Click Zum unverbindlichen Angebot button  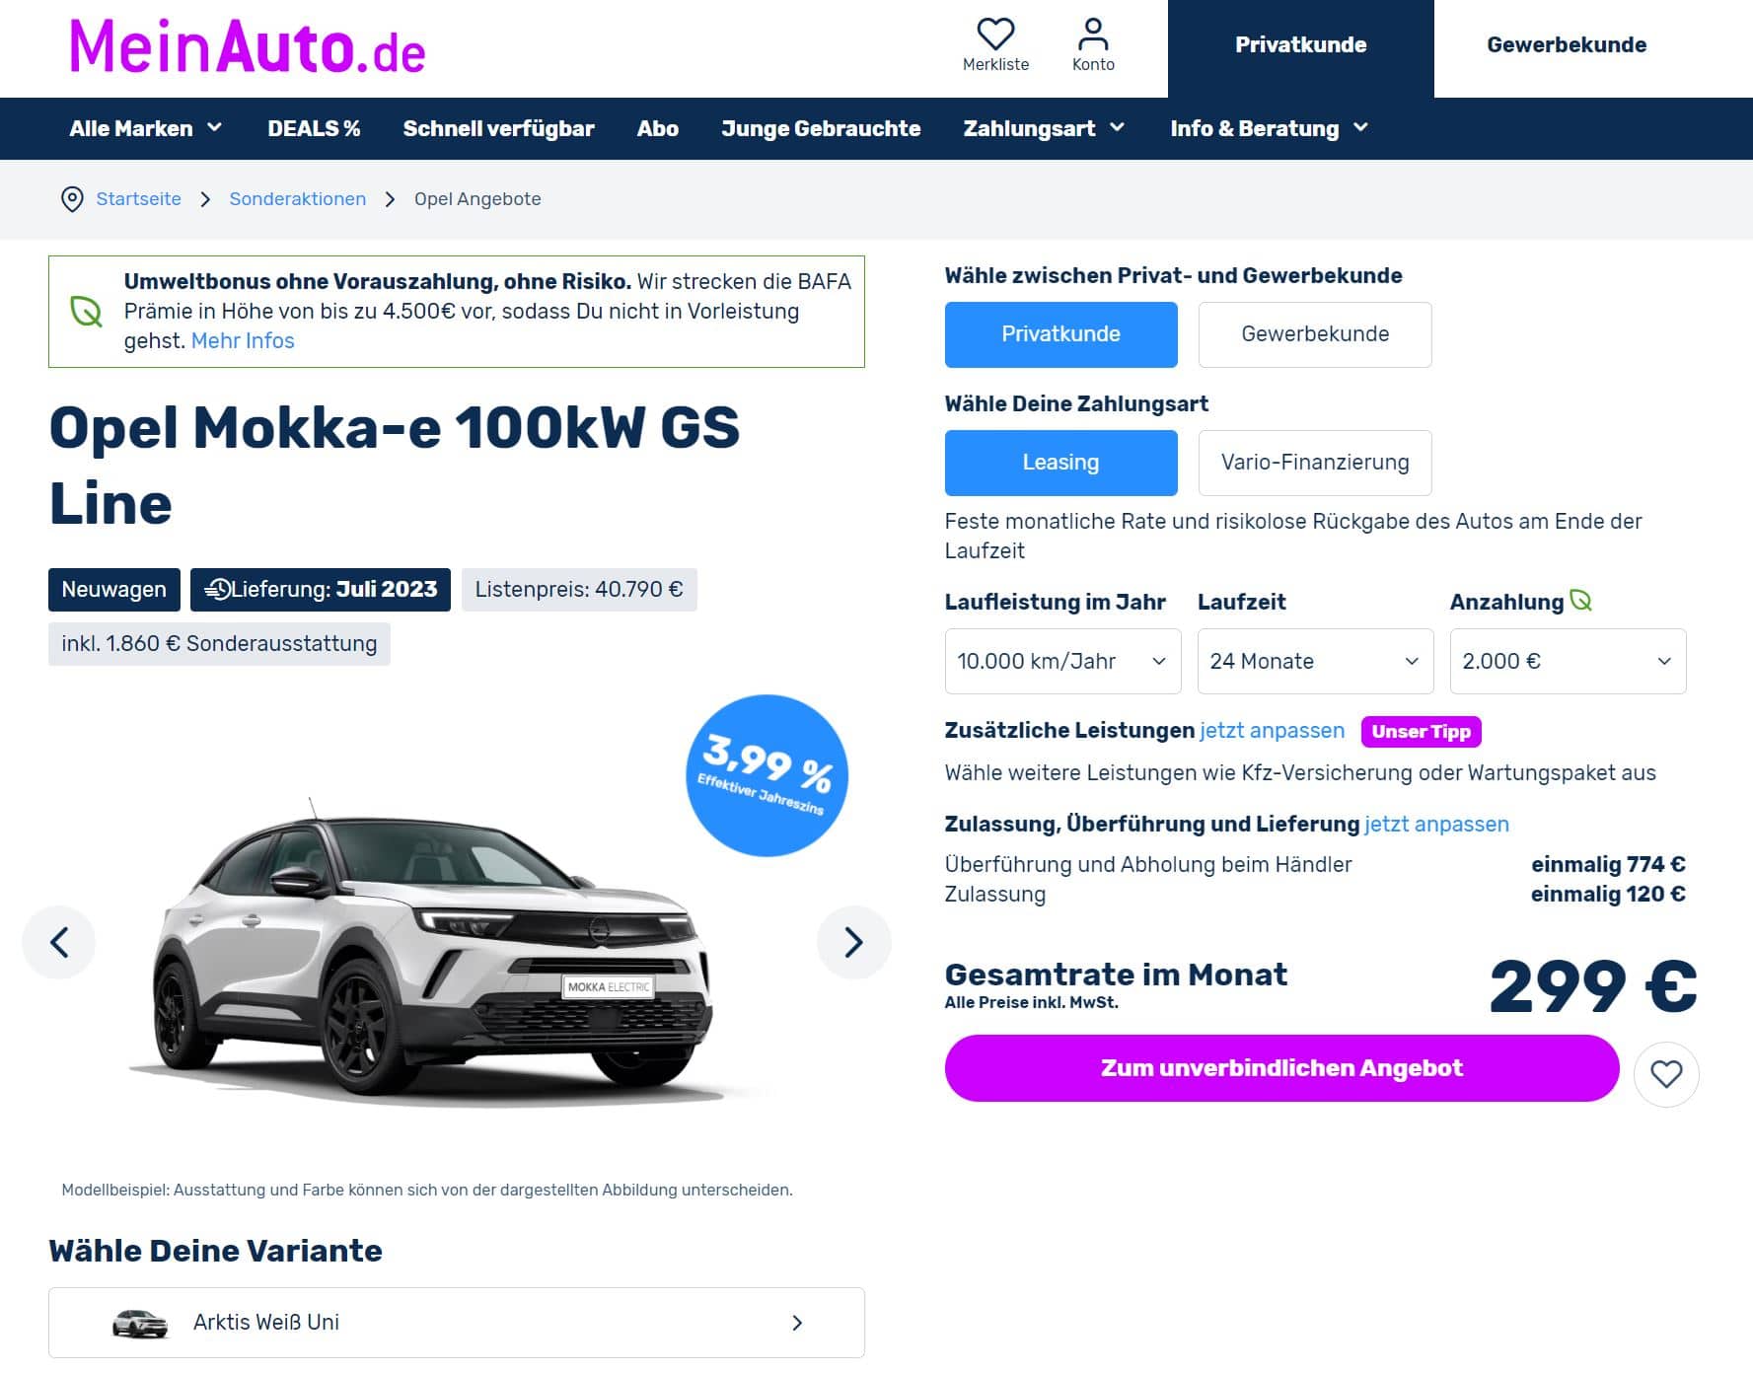pos(1281,1068)
